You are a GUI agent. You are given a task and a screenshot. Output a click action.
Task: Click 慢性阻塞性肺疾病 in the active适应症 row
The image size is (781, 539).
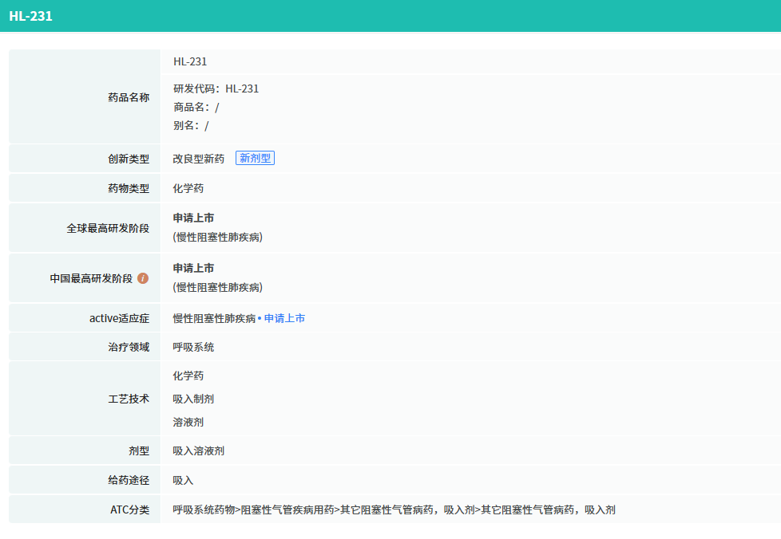coord(214,318)
